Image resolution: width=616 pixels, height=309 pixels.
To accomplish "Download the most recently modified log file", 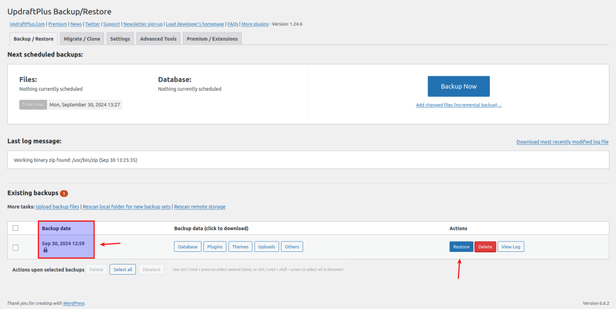I will pyautogui.click(x=562, y=142).
